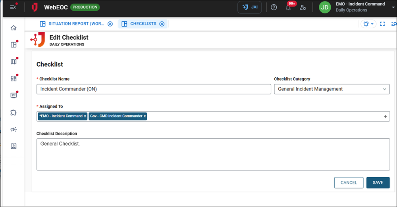Toggle fullscreen view icon
The width and height of the screenshot is (397, 207).
(x=383, y=24)
